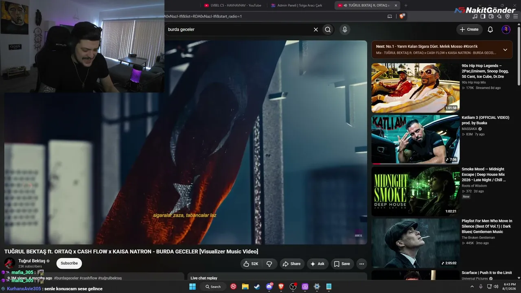Open more actions for the video

tap(361, 264)
